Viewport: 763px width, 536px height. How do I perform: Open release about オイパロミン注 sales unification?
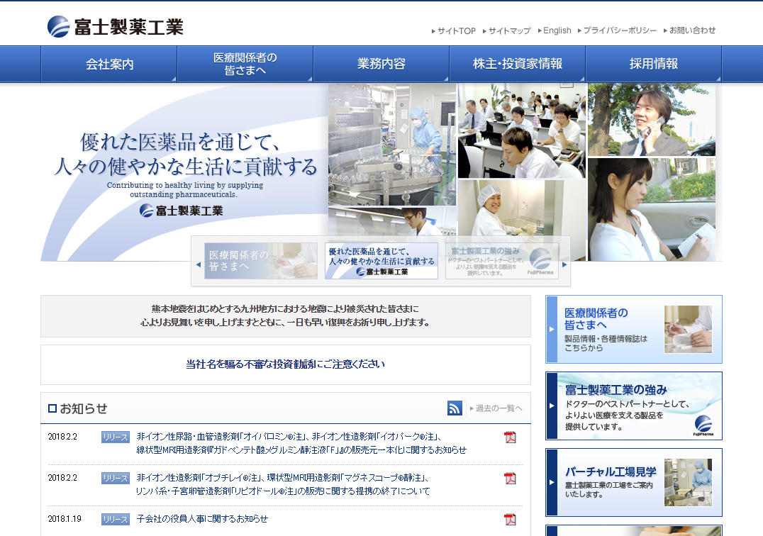click(301, 443)
